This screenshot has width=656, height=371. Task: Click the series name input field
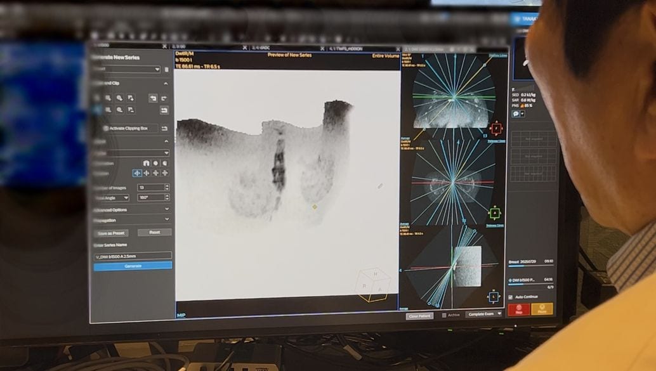(x=133, y=256)
